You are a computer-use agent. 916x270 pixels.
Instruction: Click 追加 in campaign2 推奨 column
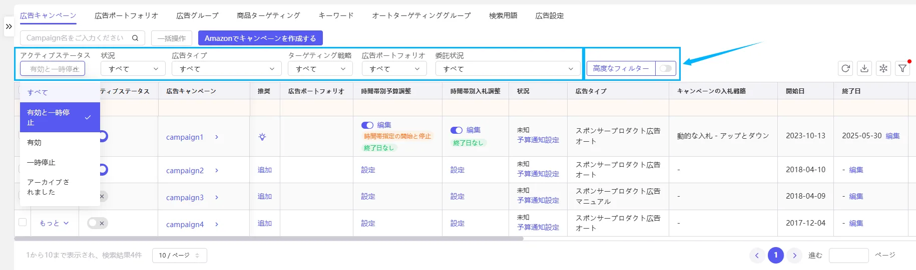(x=265, y=170)
